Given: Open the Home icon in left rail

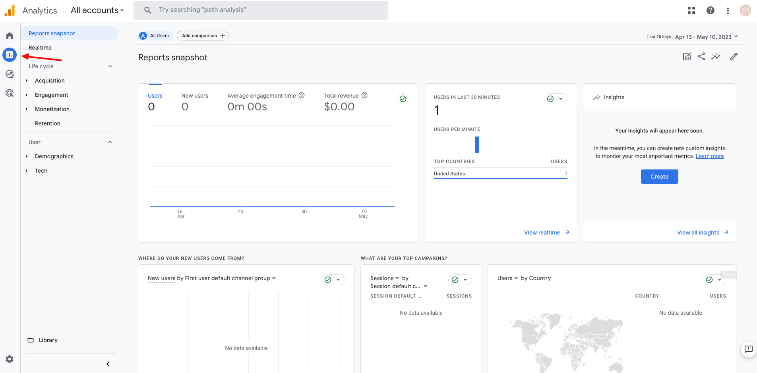Looking at the screenshot, I should [10, 36].
